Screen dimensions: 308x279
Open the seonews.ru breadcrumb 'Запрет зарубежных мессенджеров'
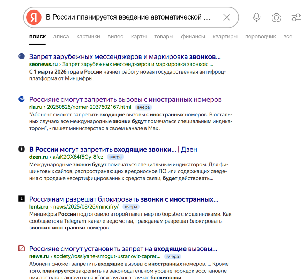pyautogui.click(x=138, y=64)
